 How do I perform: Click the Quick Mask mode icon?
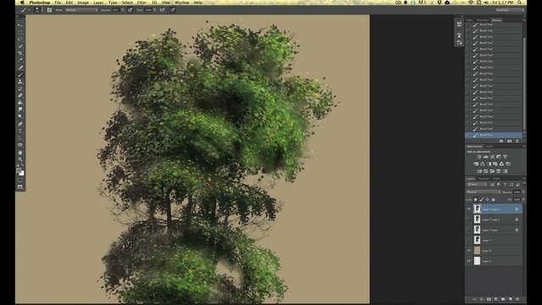(20, 180)
